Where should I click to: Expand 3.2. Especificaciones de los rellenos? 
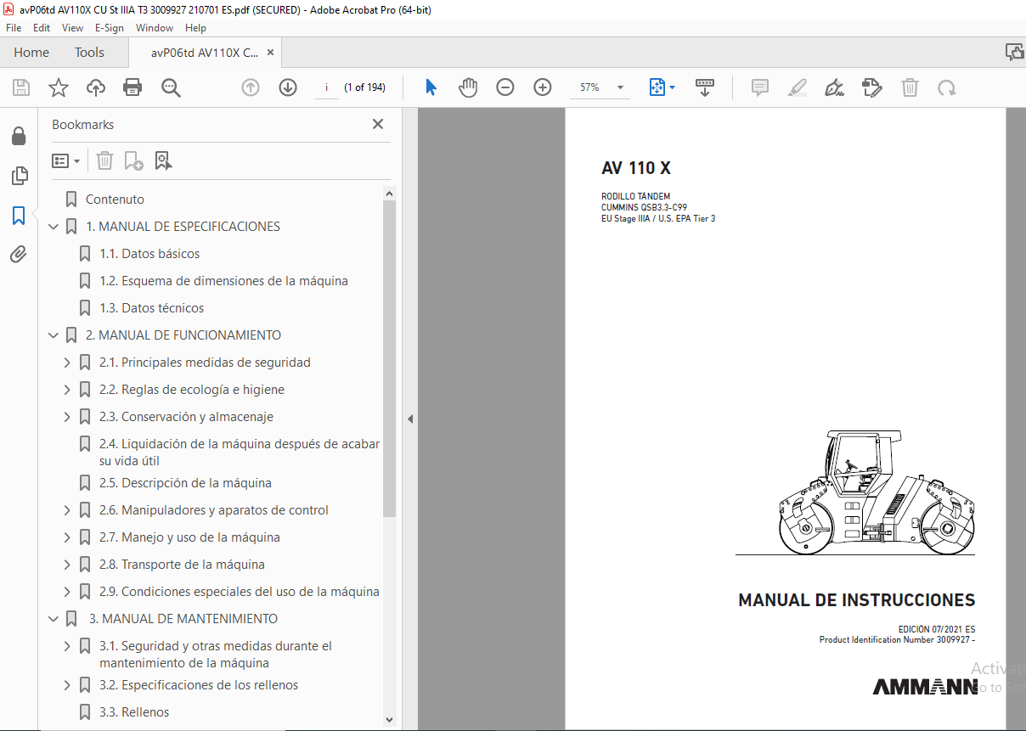[x=67, y=685]
